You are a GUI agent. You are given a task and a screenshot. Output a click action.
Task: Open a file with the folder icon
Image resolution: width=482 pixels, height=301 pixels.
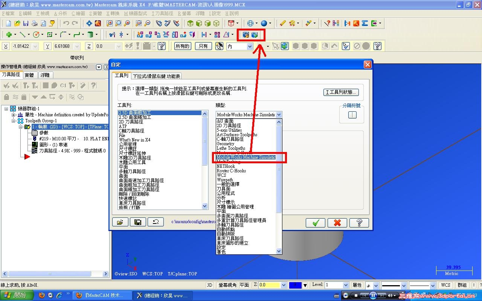17,23
